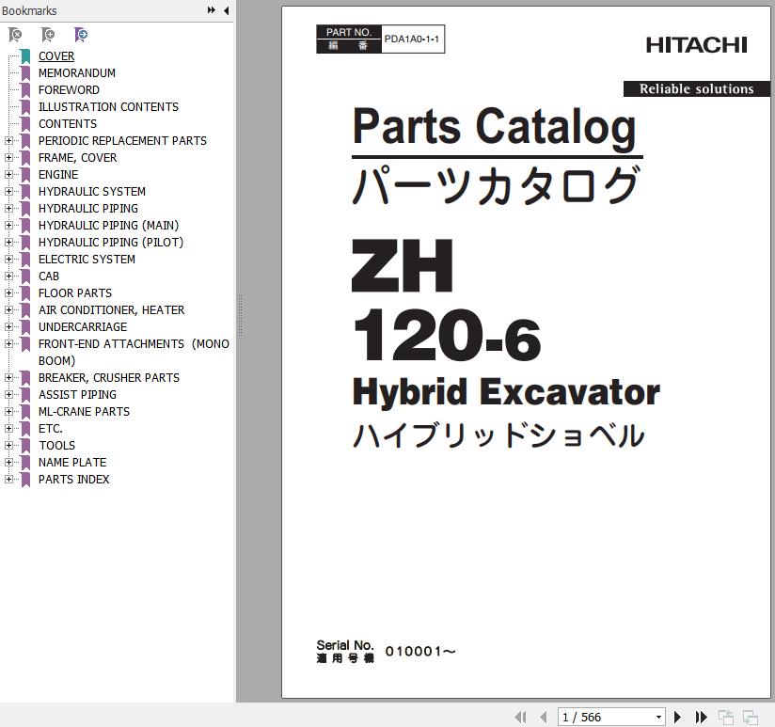
Task: Select the HYDRAULIC PIPING (PILOT) bookmark
Action: (111, 242)
